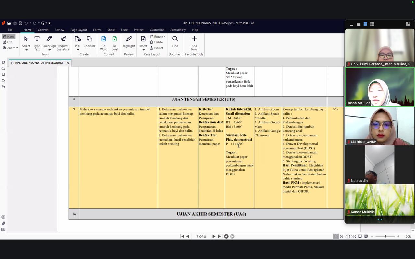Open the Attachments paperclip panel
The width and height of the screenshot is (415, 259).
click(3, 223)
